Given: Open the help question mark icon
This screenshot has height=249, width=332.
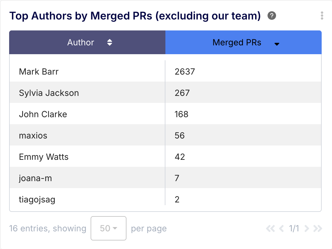Looking at the screenshot, I should pos(272,16).
